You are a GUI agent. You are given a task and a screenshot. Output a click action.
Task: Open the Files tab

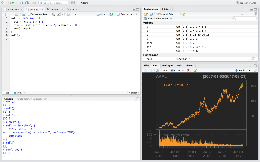pyautogui.click(x=147, y=66)
